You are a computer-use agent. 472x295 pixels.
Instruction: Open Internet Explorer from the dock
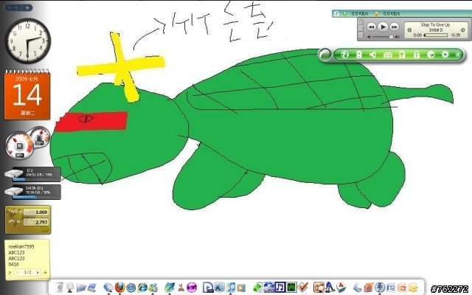click(x=142, y=288)
